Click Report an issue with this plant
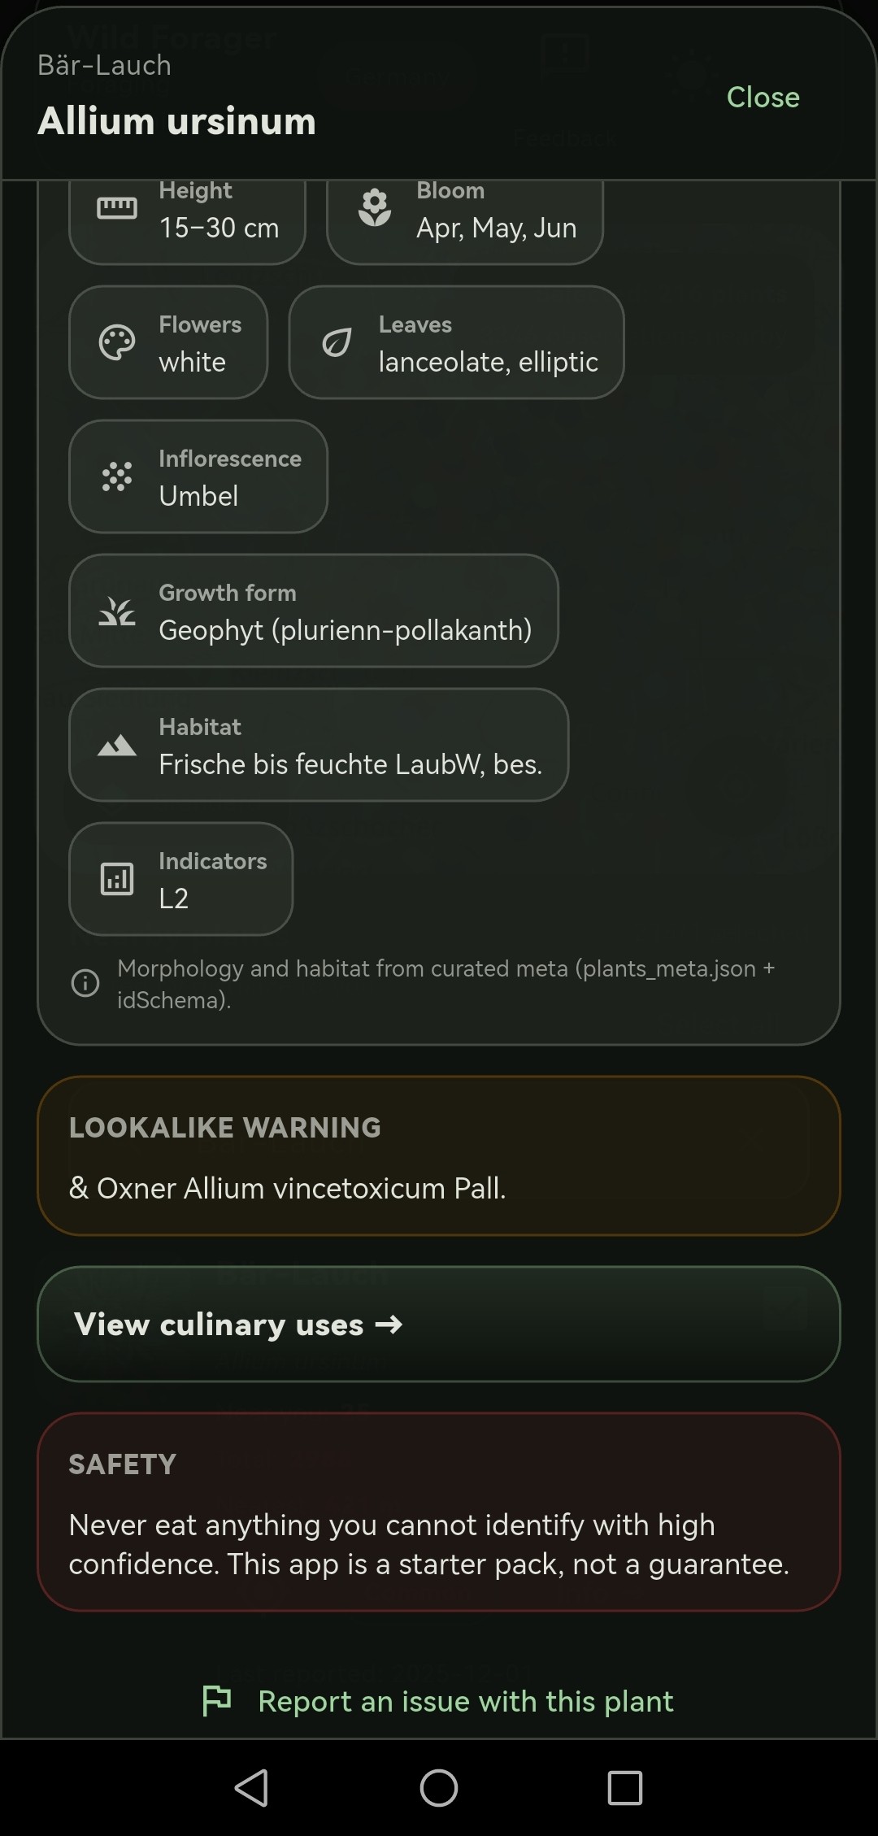Screen dimensions: 878x1836 (465, 1700)
